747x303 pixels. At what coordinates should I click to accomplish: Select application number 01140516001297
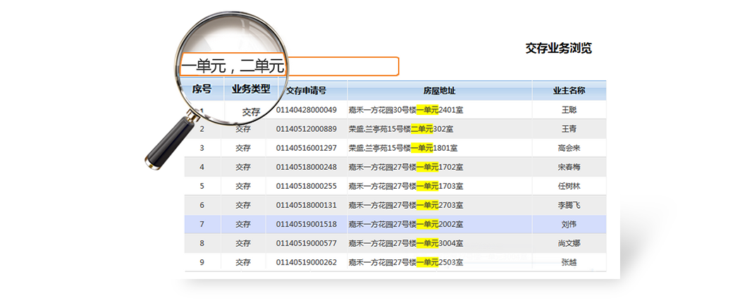(307, 148)
